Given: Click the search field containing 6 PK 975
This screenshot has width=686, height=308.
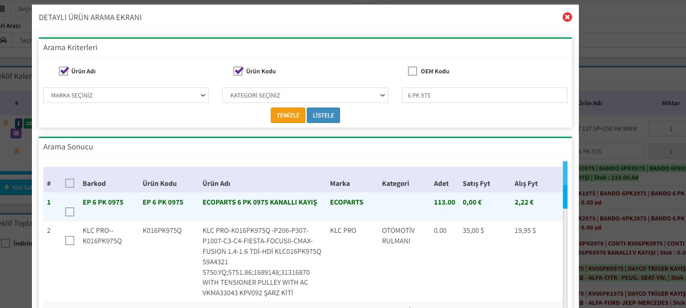Looking at the screenshot, I should point(484,95).
